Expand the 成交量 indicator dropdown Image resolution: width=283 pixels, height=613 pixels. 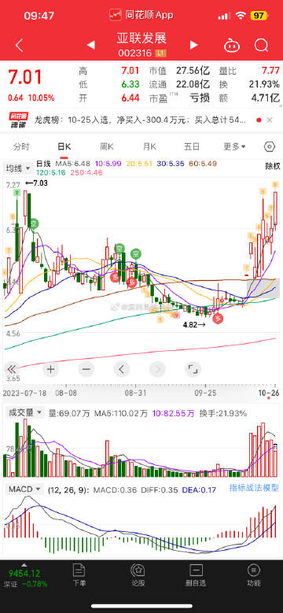coord(24,413)
